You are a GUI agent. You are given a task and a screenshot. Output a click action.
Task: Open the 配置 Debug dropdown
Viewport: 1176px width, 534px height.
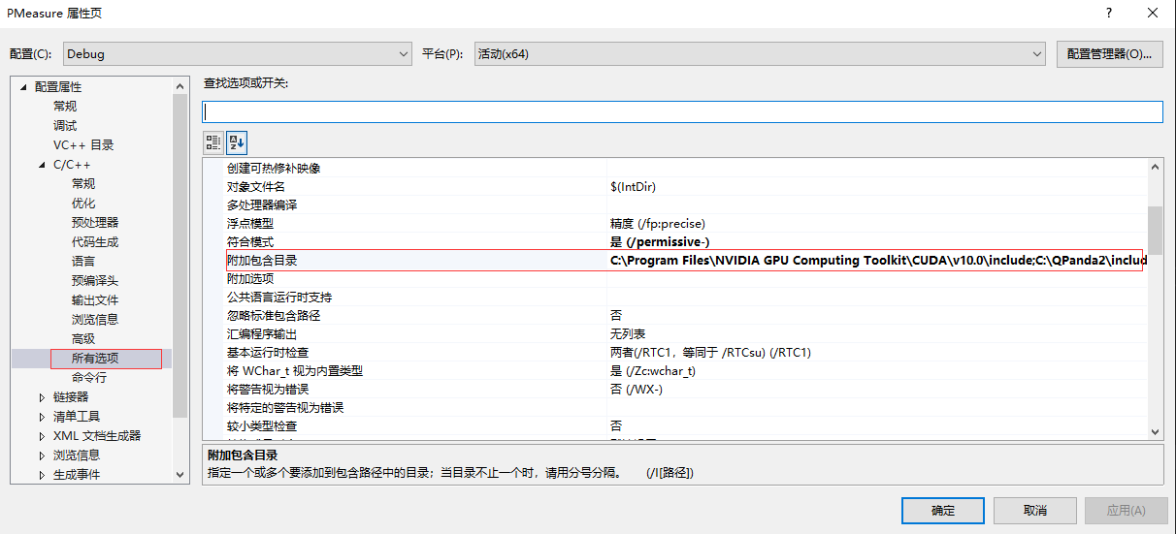coord(238,54)
